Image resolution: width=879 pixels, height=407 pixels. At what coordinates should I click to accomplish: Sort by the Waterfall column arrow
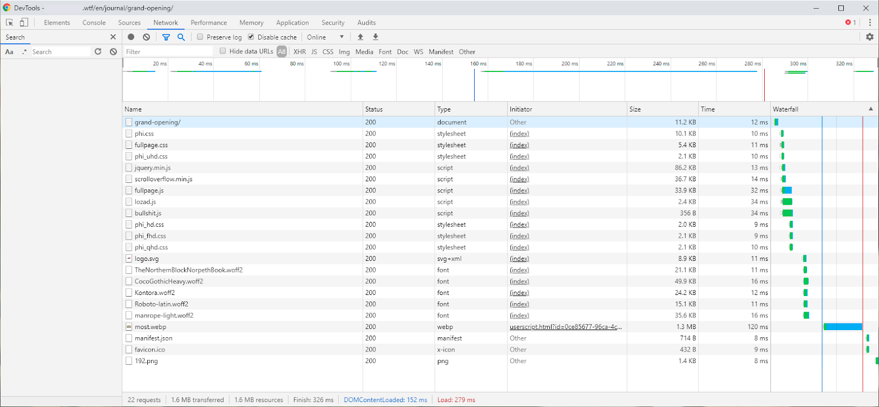(870, 109)
